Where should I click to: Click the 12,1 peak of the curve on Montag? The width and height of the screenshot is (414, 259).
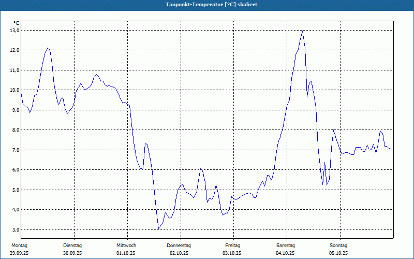coord(48,48)
